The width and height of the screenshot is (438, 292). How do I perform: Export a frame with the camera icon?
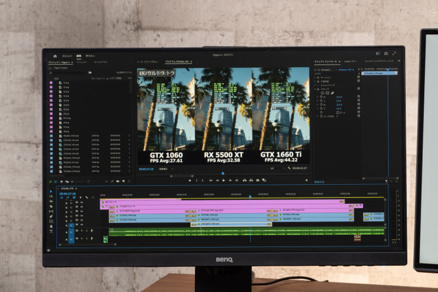click(x=257, y=180)
